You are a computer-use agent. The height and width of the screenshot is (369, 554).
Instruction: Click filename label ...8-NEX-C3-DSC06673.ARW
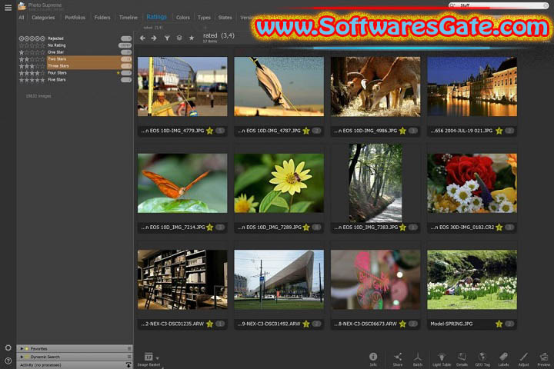point(365,324)
